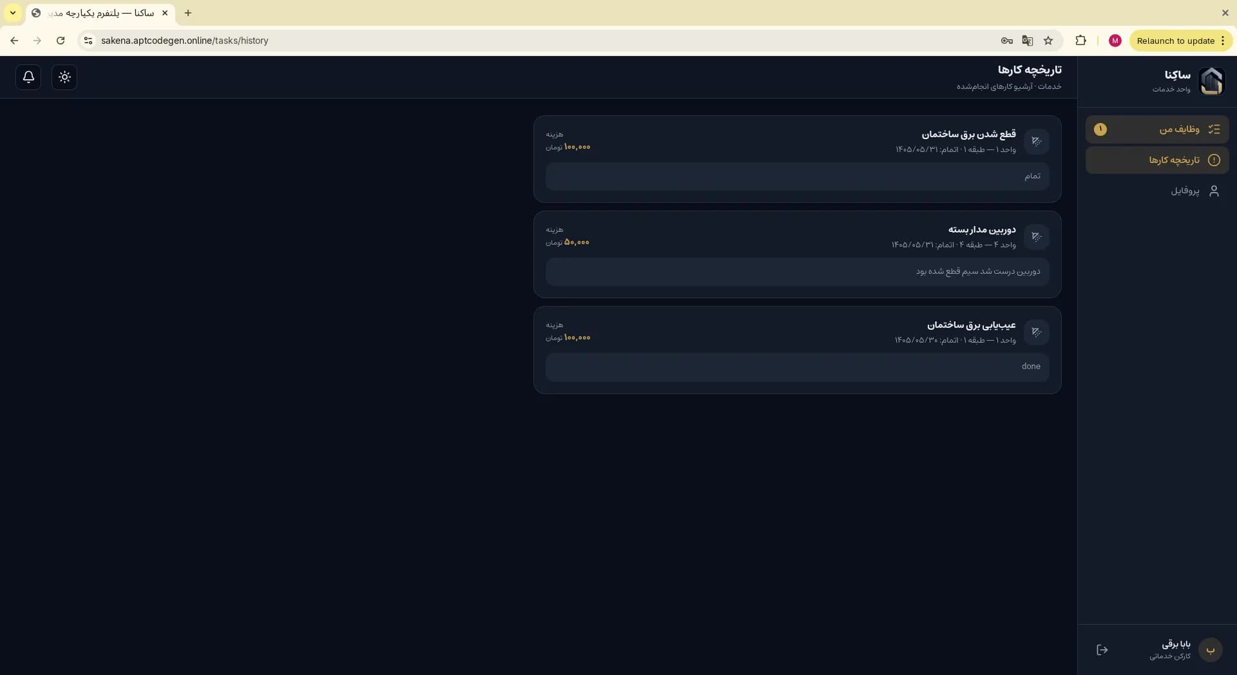Go to پروفایل page

[x=1157, y=191]
